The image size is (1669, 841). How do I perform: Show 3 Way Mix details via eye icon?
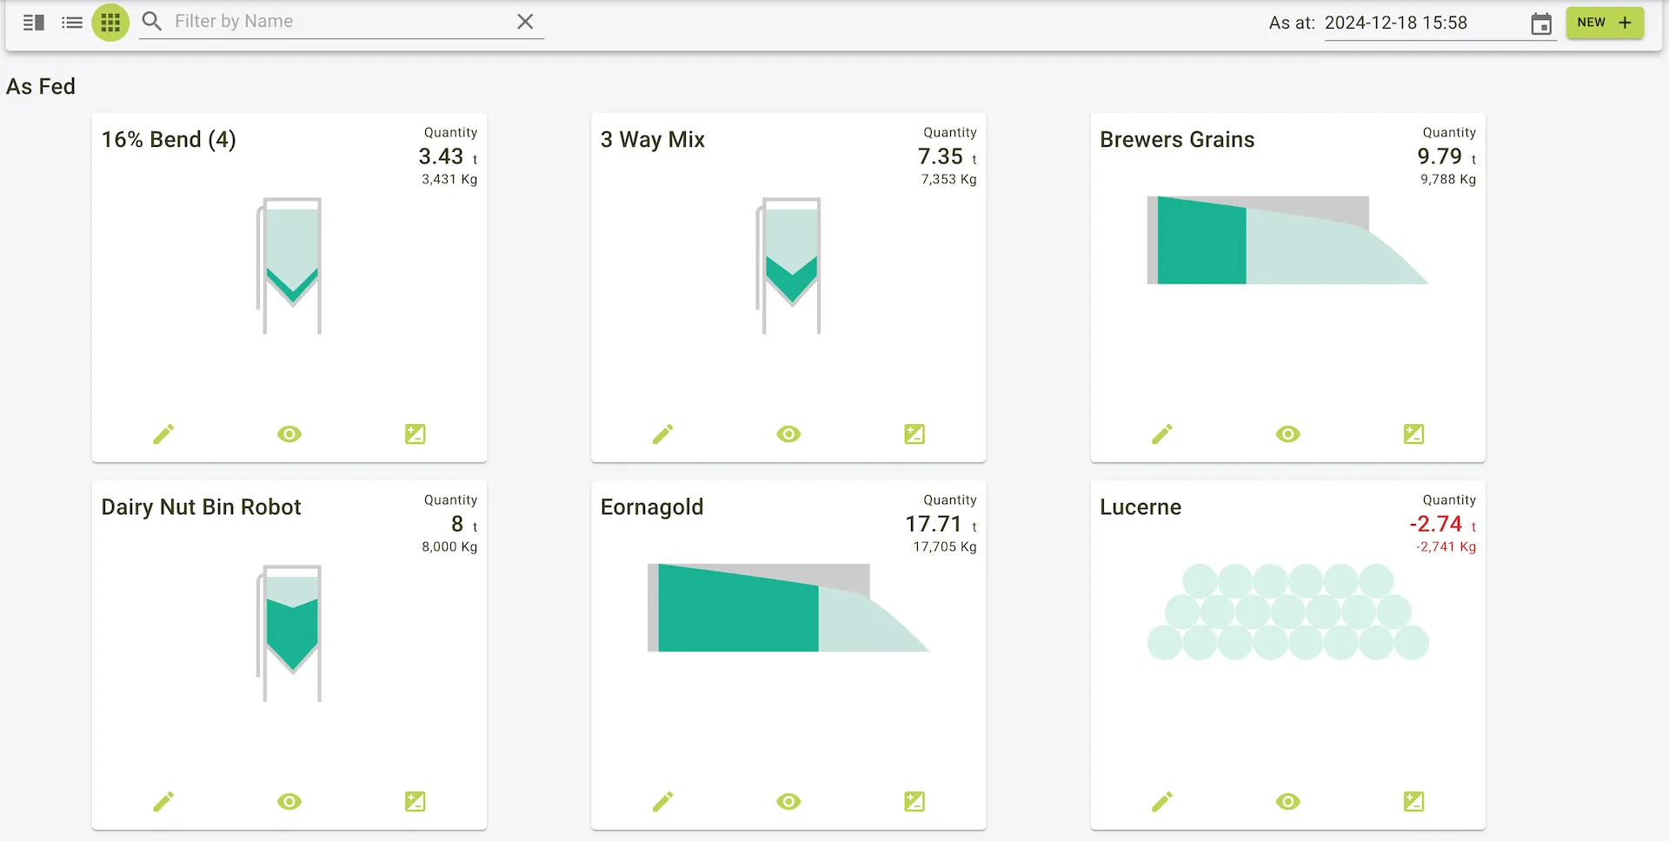pos(788,434)
